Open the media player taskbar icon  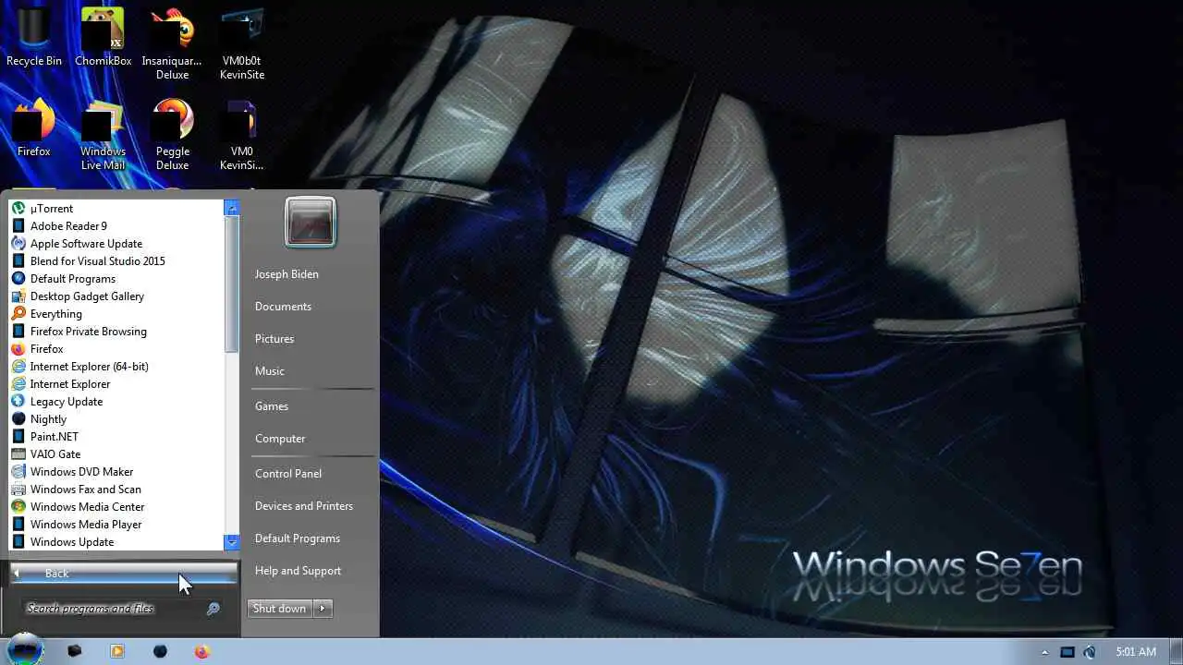[x=116, y=651]
